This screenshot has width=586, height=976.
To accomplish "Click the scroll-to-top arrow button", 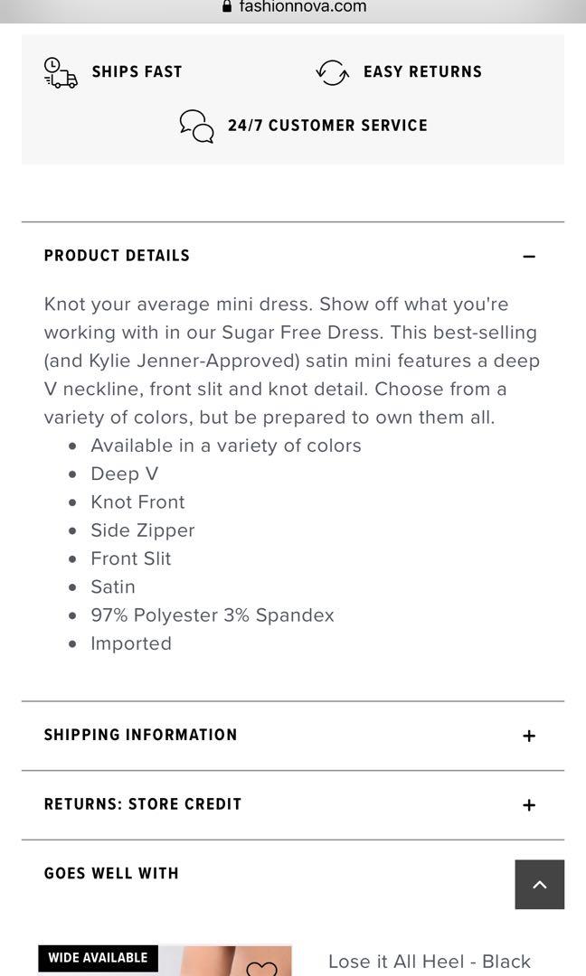I will (x=540, y=884).
